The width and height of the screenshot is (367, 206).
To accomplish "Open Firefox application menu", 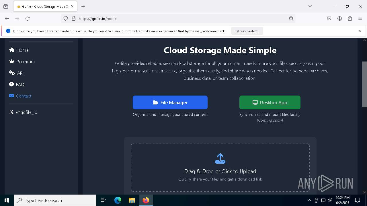I will [x=360, y=19].
